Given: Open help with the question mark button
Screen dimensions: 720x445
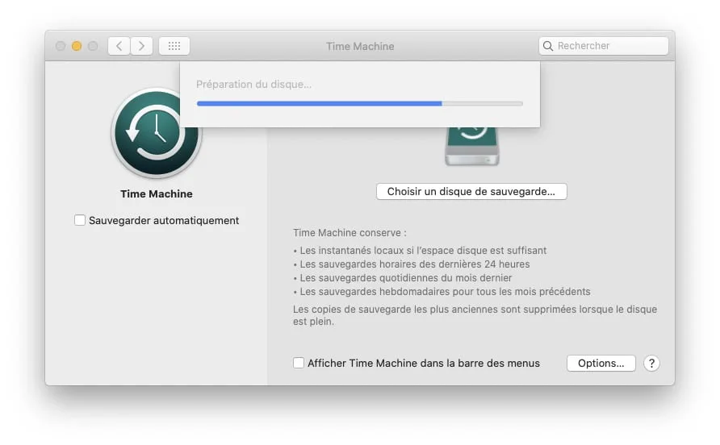Looking at the screenshot, I should pyautogui.click(x=651, y=364).
